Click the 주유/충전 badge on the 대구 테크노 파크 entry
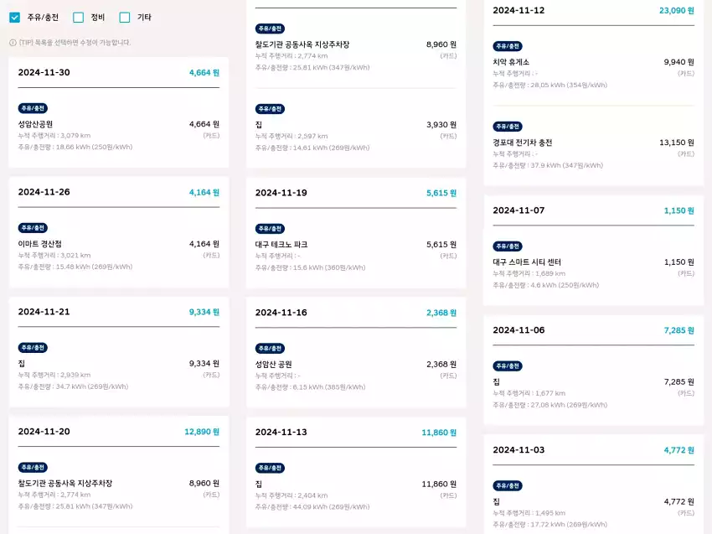The image size is (712, 534). click(268, 228)
